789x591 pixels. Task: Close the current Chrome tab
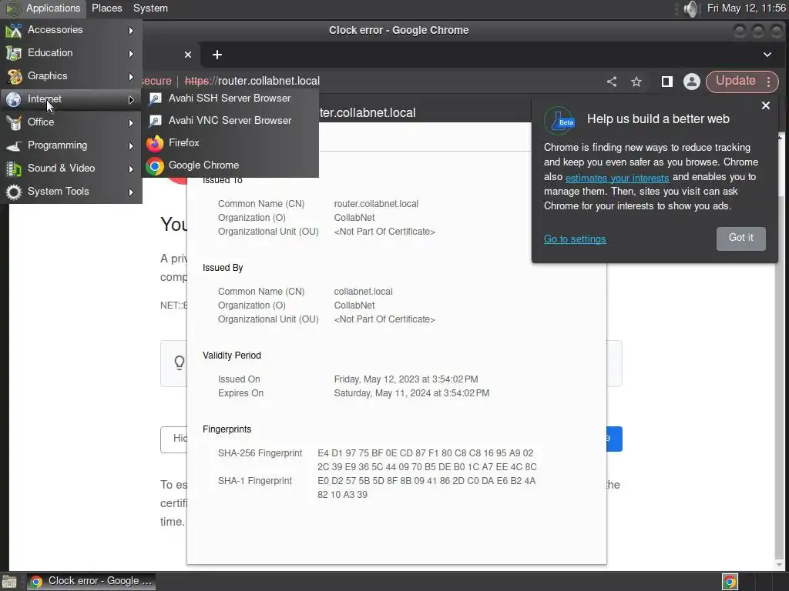188,55
